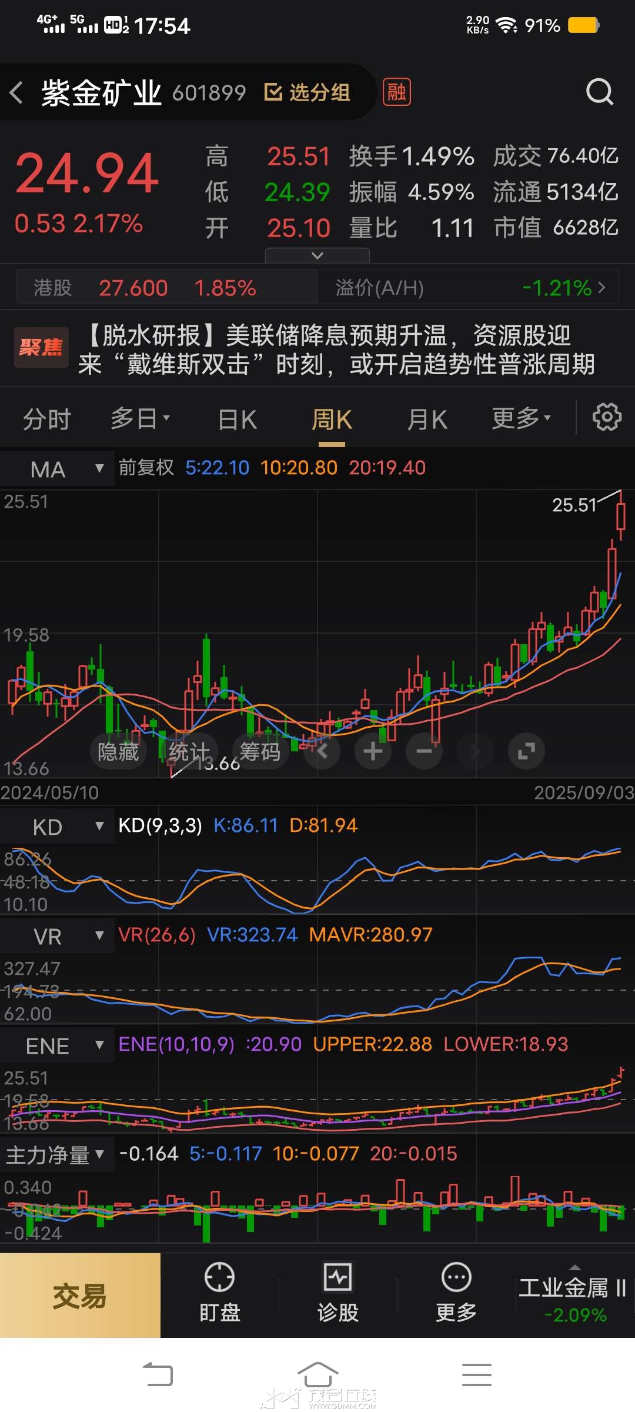This screenshot has height=1412, width=635.
Task: Tap the 25.51 high label on chart
Action: click(x=574, y=505)
